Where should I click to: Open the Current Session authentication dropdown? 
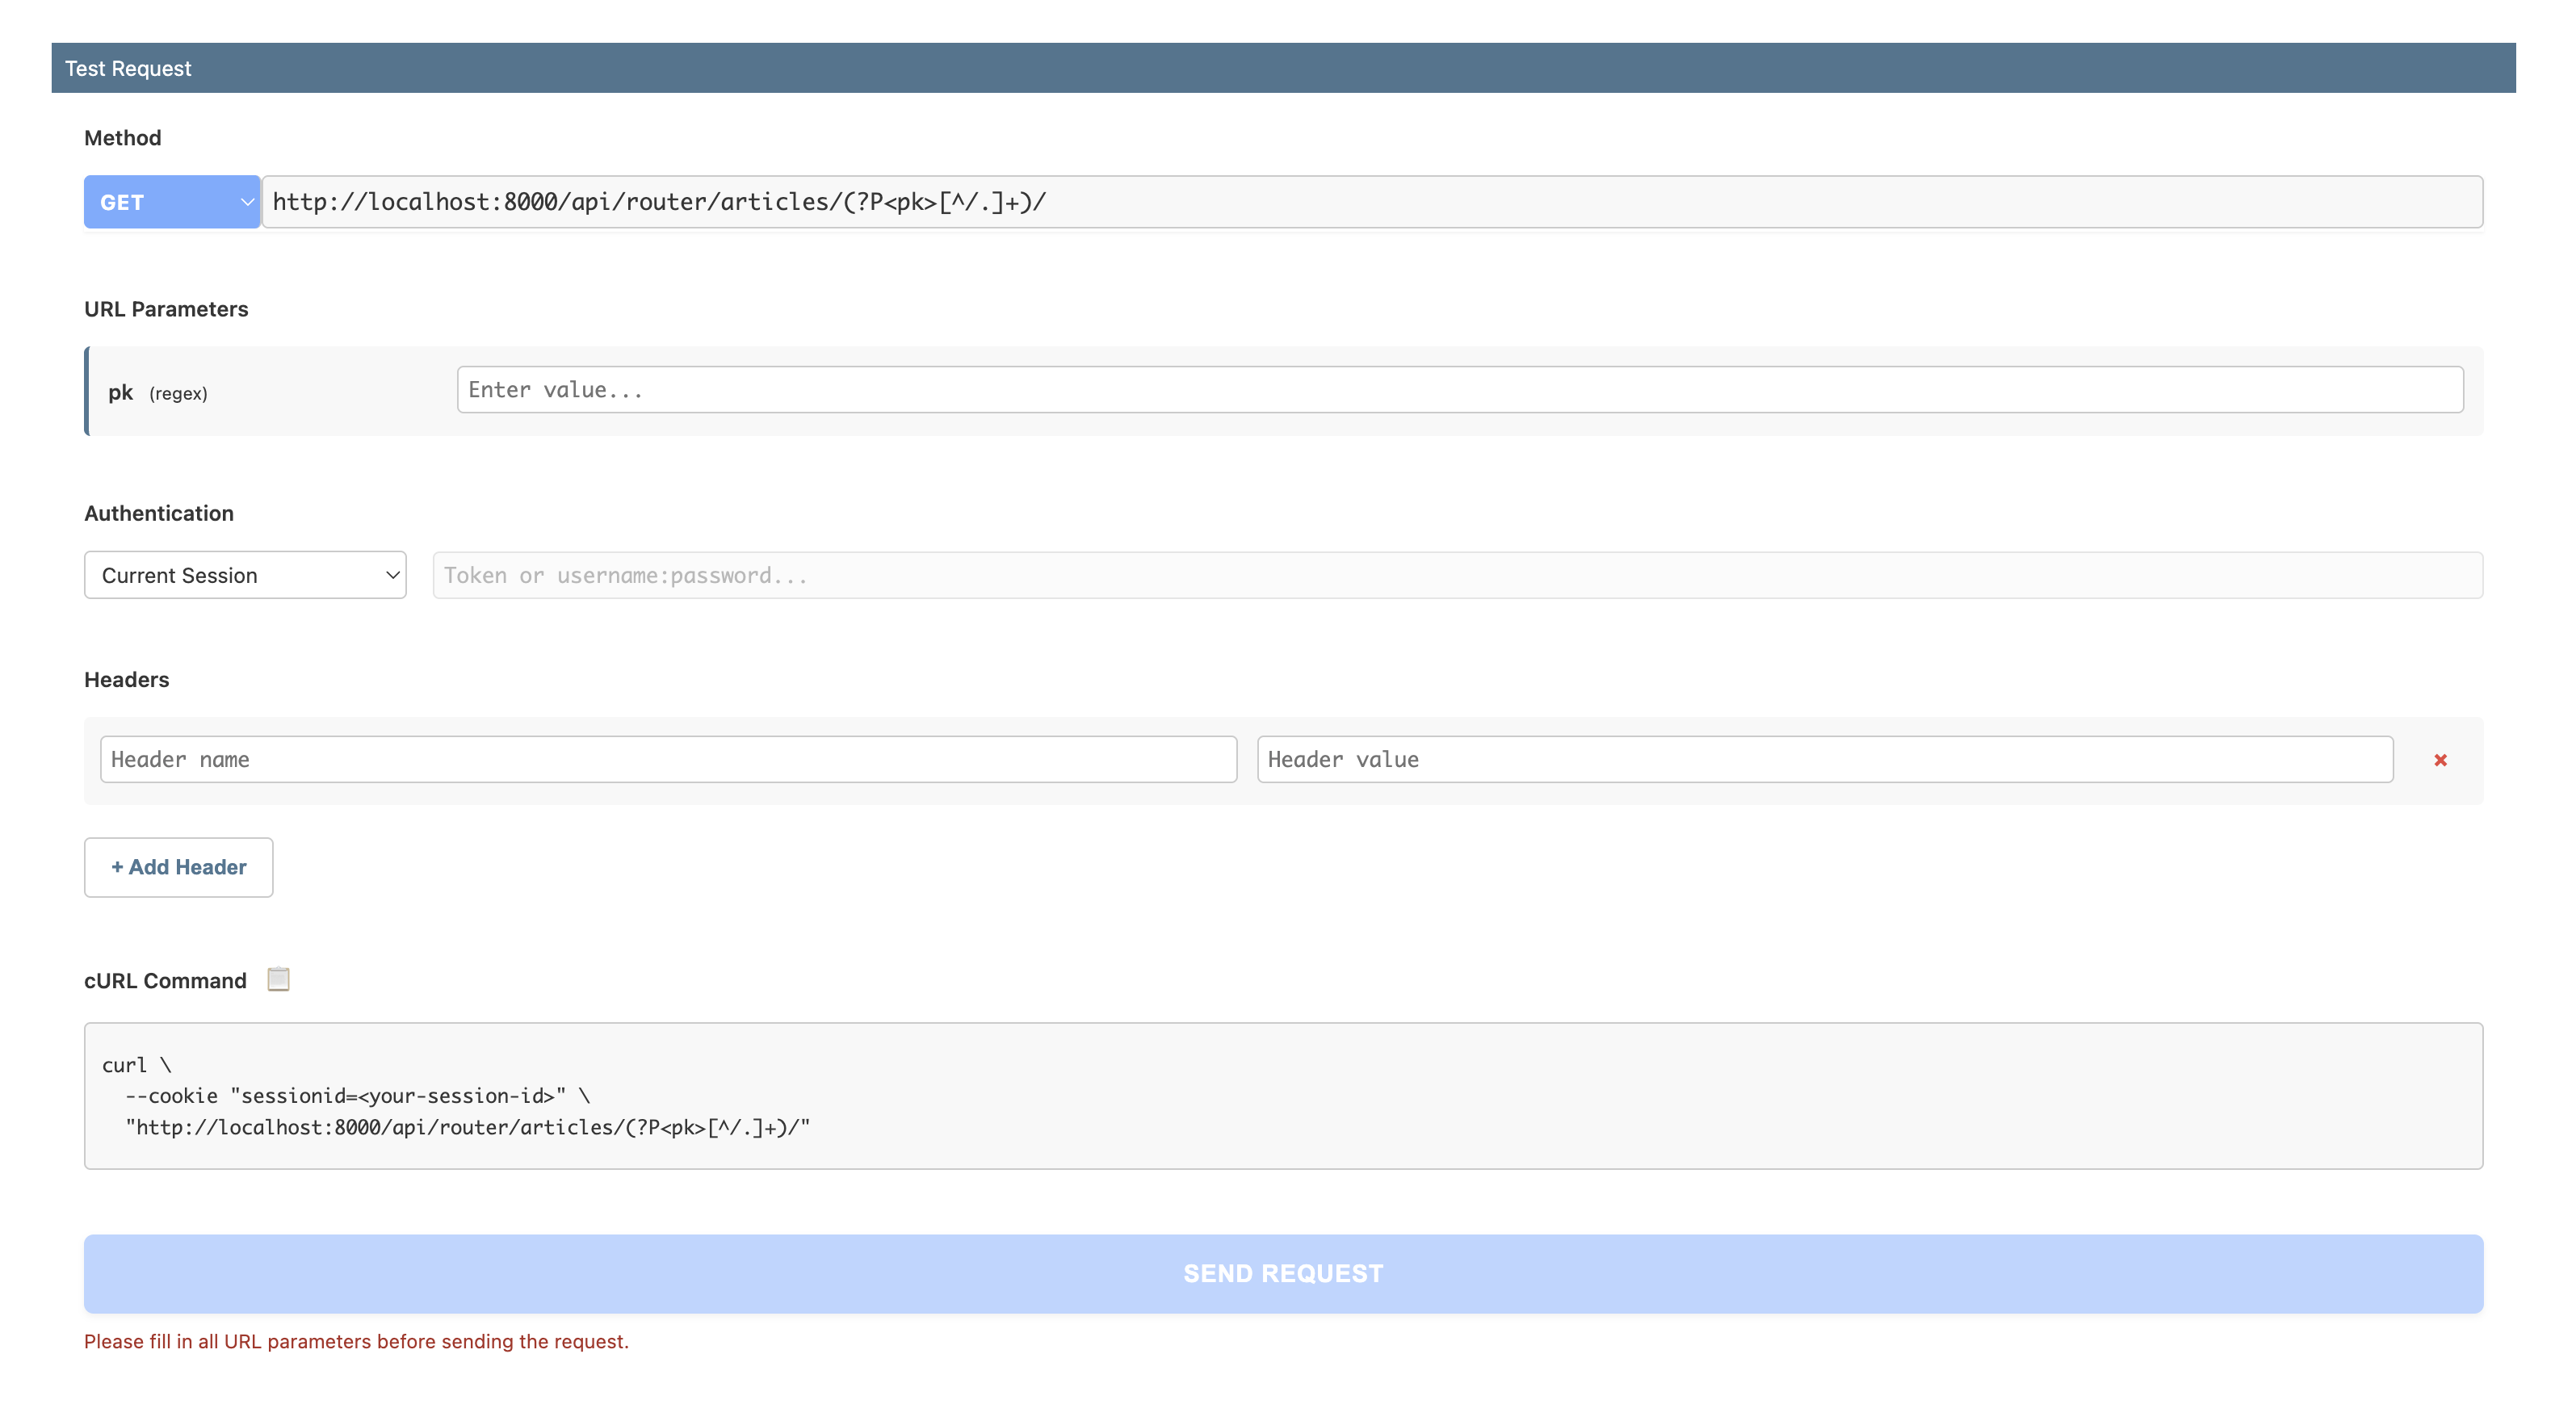pos(245,575)
